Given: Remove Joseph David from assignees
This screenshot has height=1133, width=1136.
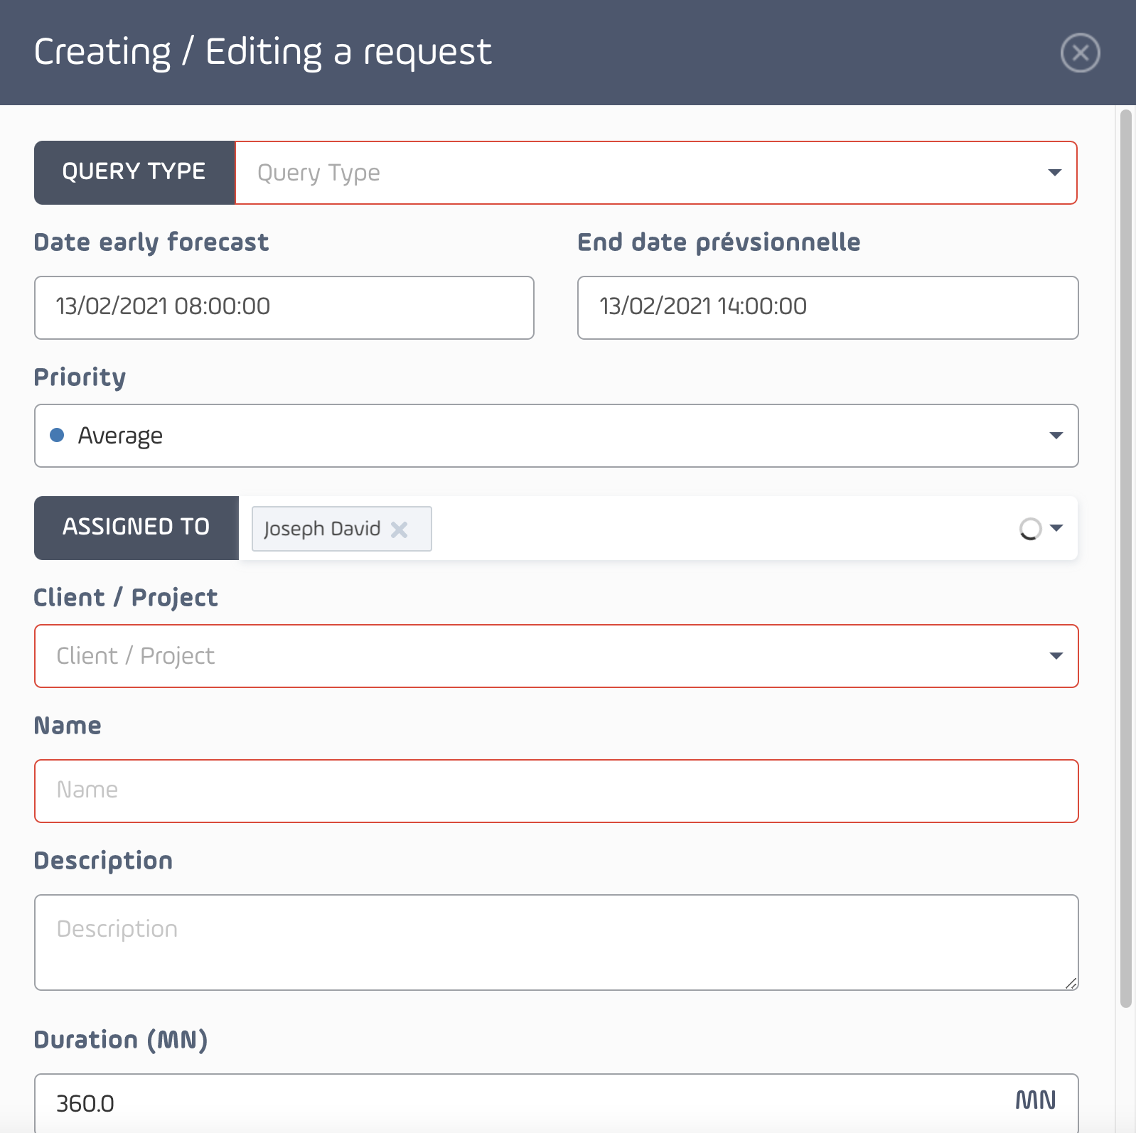Looking at the screenshot, I should pyautogui.click(x=400, y=529).
